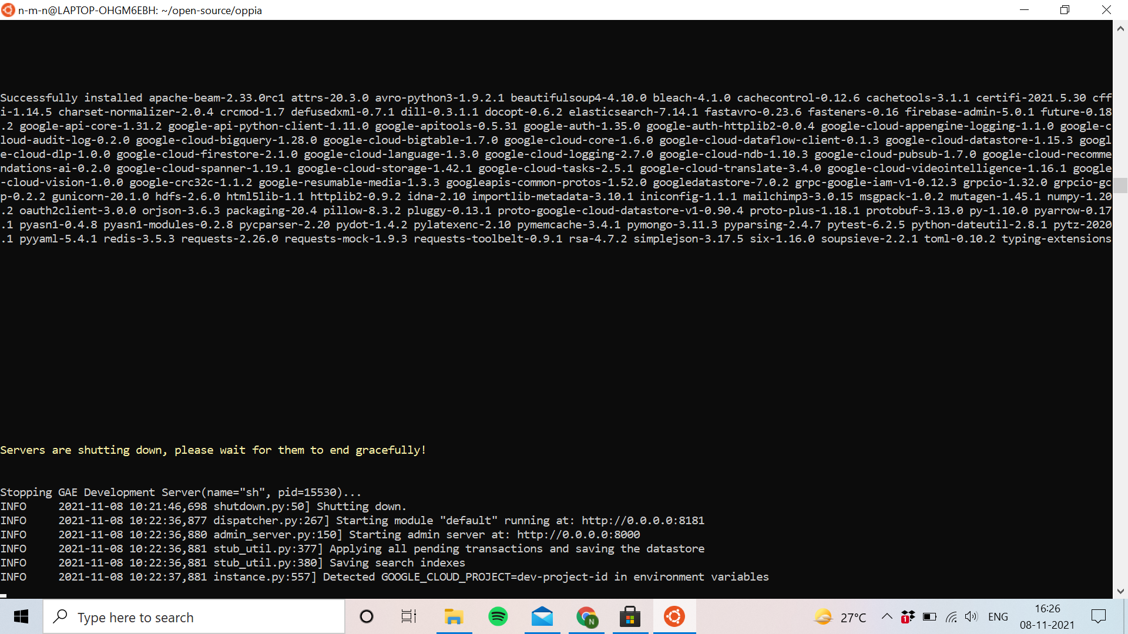Click the Wi-Fi icon in system tray
The image size is (1128, 634).
(x=951, y=616)
